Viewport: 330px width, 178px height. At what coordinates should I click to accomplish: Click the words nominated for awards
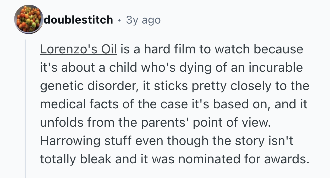tap(249, 159)
